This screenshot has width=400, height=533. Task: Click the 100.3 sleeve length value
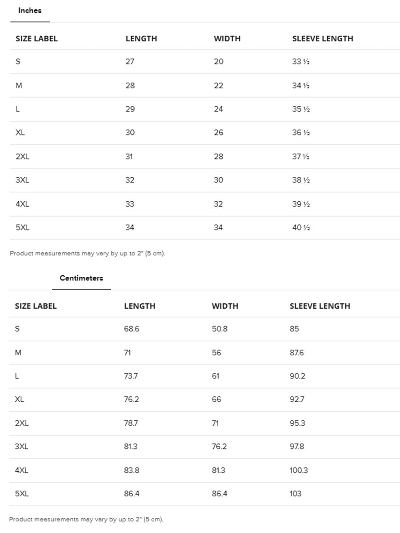tap(299, 470)
